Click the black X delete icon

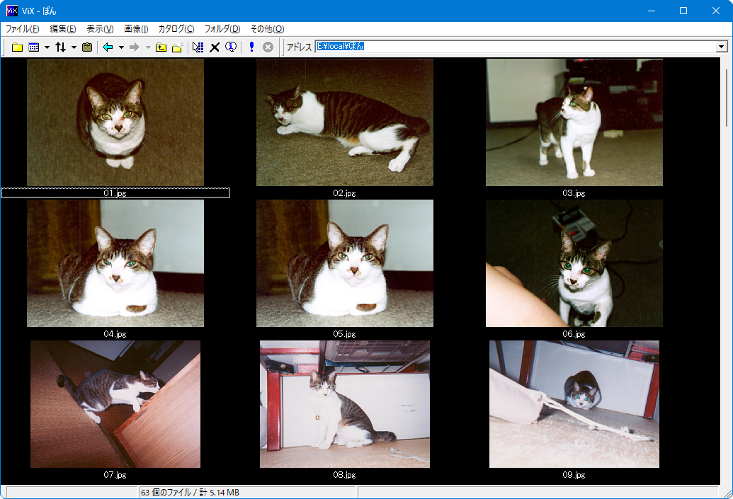tap(215, 47)
